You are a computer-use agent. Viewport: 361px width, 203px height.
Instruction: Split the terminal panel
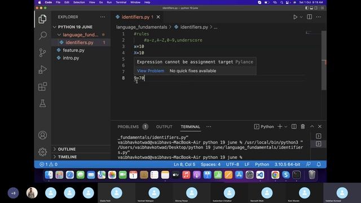pyautogui.click(x=294, y=126)
